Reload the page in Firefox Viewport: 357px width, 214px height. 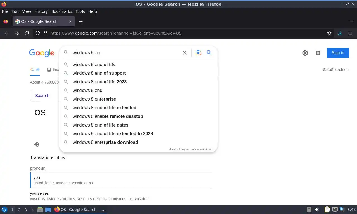pos(27,33)
